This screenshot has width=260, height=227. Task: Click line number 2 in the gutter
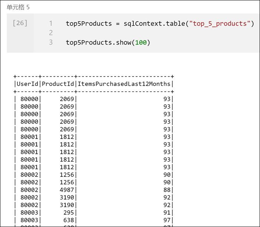tap(51, 33)
